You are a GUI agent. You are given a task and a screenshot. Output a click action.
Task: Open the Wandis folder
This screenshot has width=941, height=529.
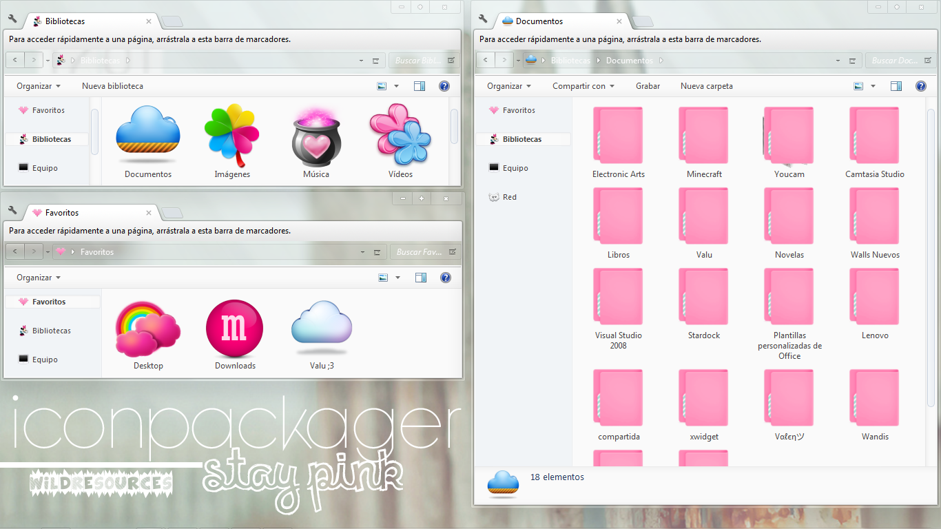coord(874,397)
